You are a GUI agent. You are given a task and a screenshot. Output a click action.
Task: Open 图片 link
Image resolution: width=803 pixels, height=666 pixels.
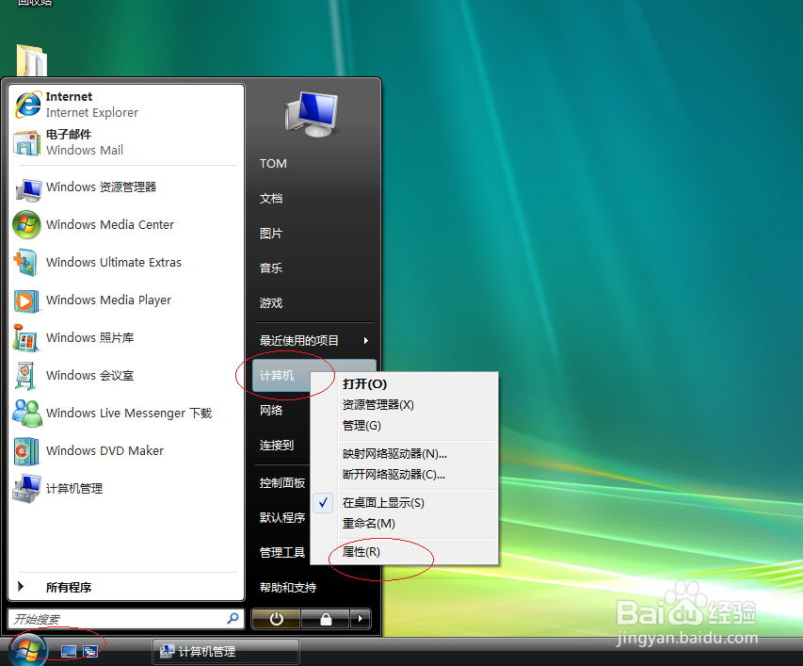point(271,233)
